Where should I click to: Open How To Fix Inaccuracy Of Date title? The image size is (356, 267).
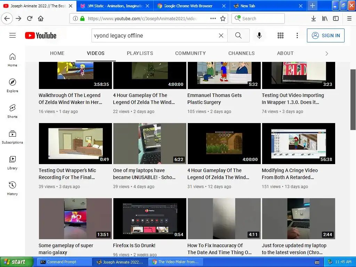[x=219, y=249]
